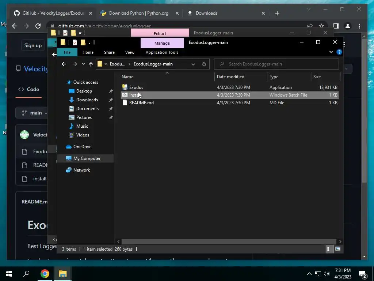Image resolution: width=374 pixels, height=281 pixels.
Task: Open Music in navigation pane
Action: click(82, 126)
